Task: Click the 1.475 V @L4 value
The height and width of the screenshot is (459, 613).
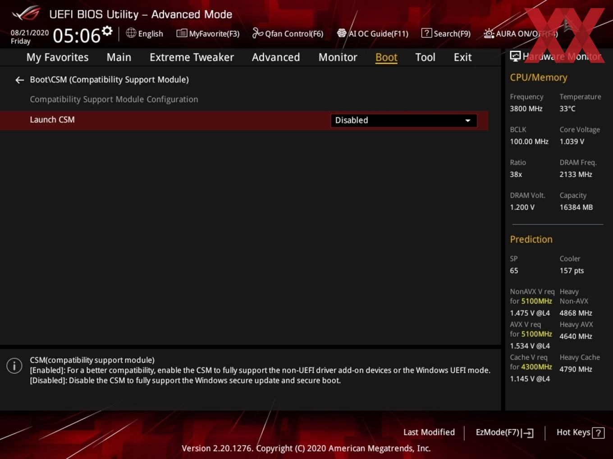Action: (530, 313)
